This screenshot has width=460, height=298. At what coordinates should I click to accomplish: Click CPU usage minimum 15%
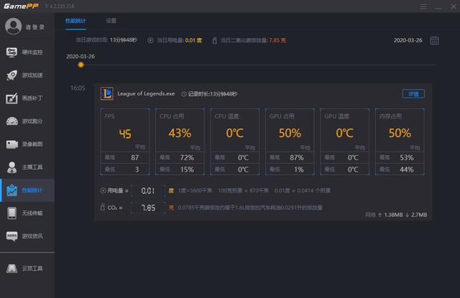click(x=187, y=169)
